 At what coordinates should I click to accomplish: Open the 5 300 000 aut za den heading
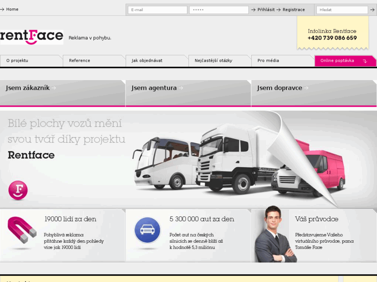(x=202, y=219)
